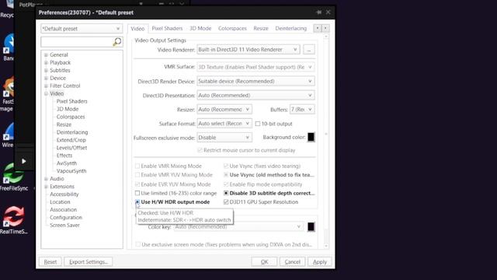Collapse the Video tree node
Image resolution: width=497 pixels, height=280 pixels.
(x=46, y=93)
